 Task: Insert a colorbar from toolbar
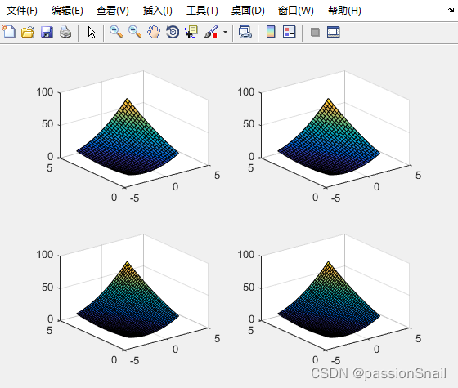click(x=271, y=32)
